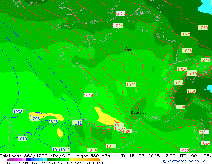The image size is (212, 164).
Task: Click legend value 135
Action: [69, 163]
